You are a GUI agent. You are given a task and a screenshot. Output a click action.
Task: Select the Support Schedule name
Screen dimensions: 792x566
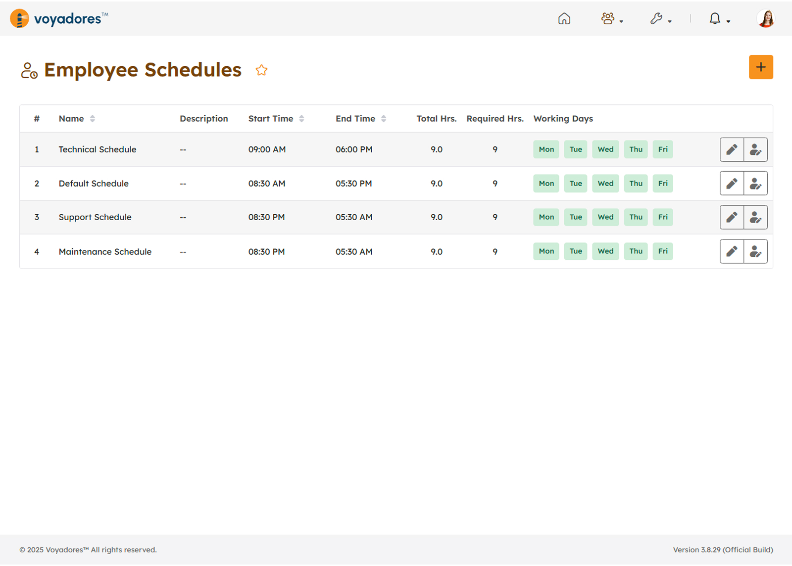[95, 217]
